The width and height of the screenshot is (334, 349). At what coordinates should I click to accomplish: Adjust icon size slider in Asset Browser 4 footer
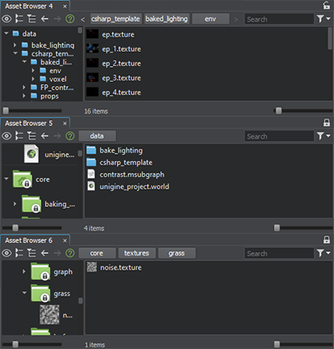[278, 111]
